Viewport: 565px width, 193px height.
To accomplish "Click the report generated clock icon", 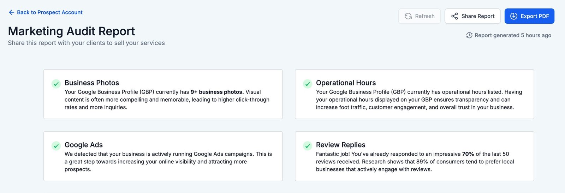I will (469, 35).
